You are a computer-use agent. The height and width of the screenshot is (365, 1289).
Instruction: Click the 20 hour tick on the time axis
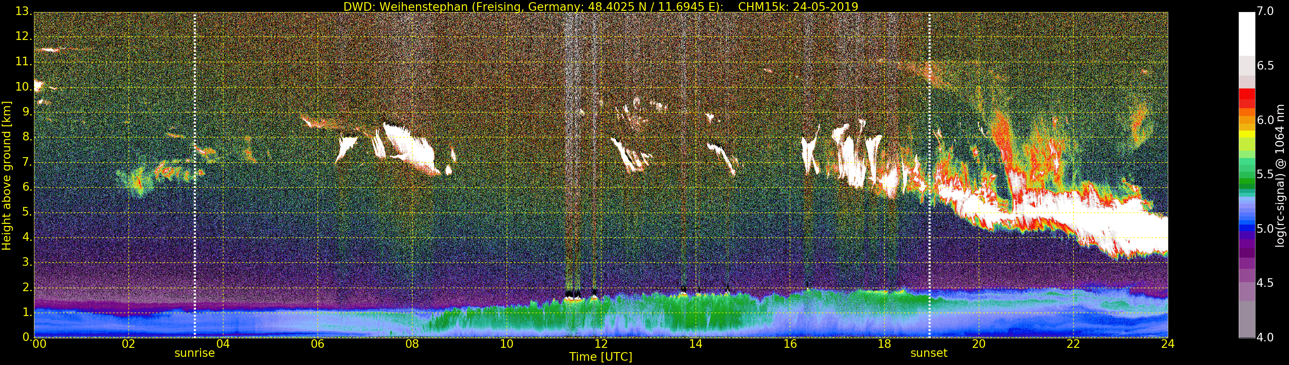pyautogui.click(x=979, y=344)
